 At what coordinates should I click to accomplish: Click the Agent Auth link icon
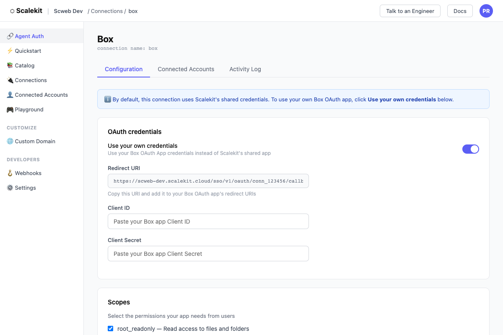pyautogui.click(x=10, y=36)
